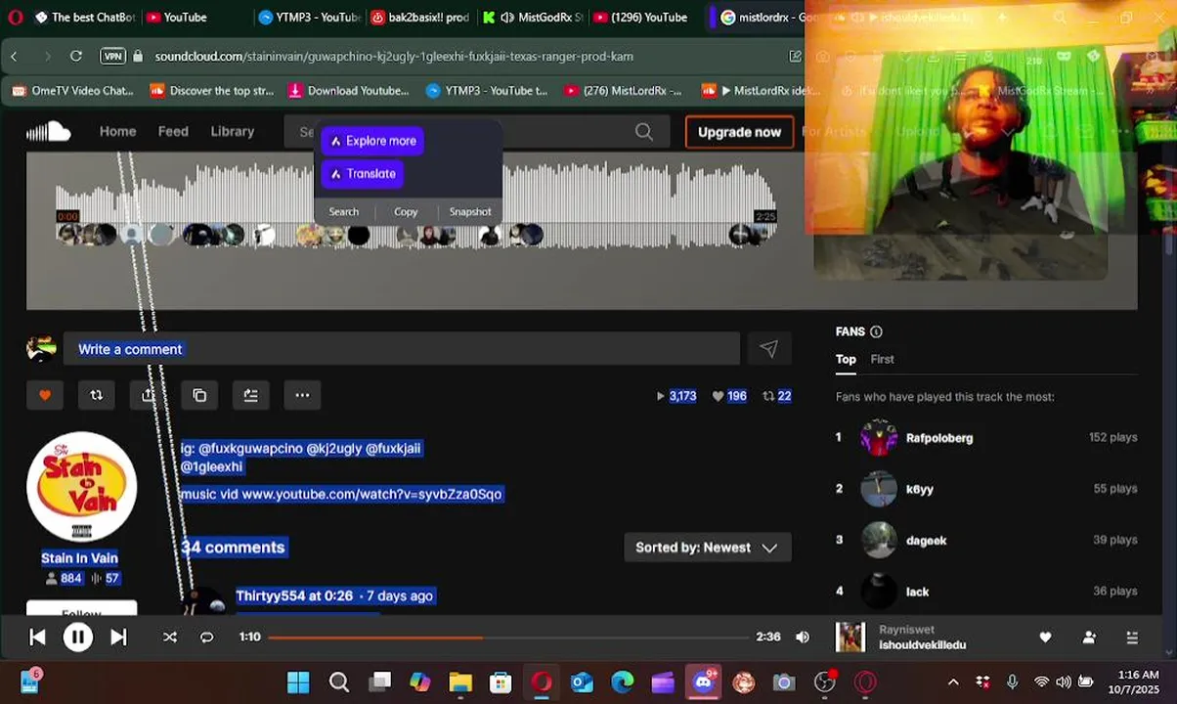Image resolution: width=1177 pixels, height=704 pixels.
Task: Open Microsoft Edge from the taskbar
Action: (623, 682)
